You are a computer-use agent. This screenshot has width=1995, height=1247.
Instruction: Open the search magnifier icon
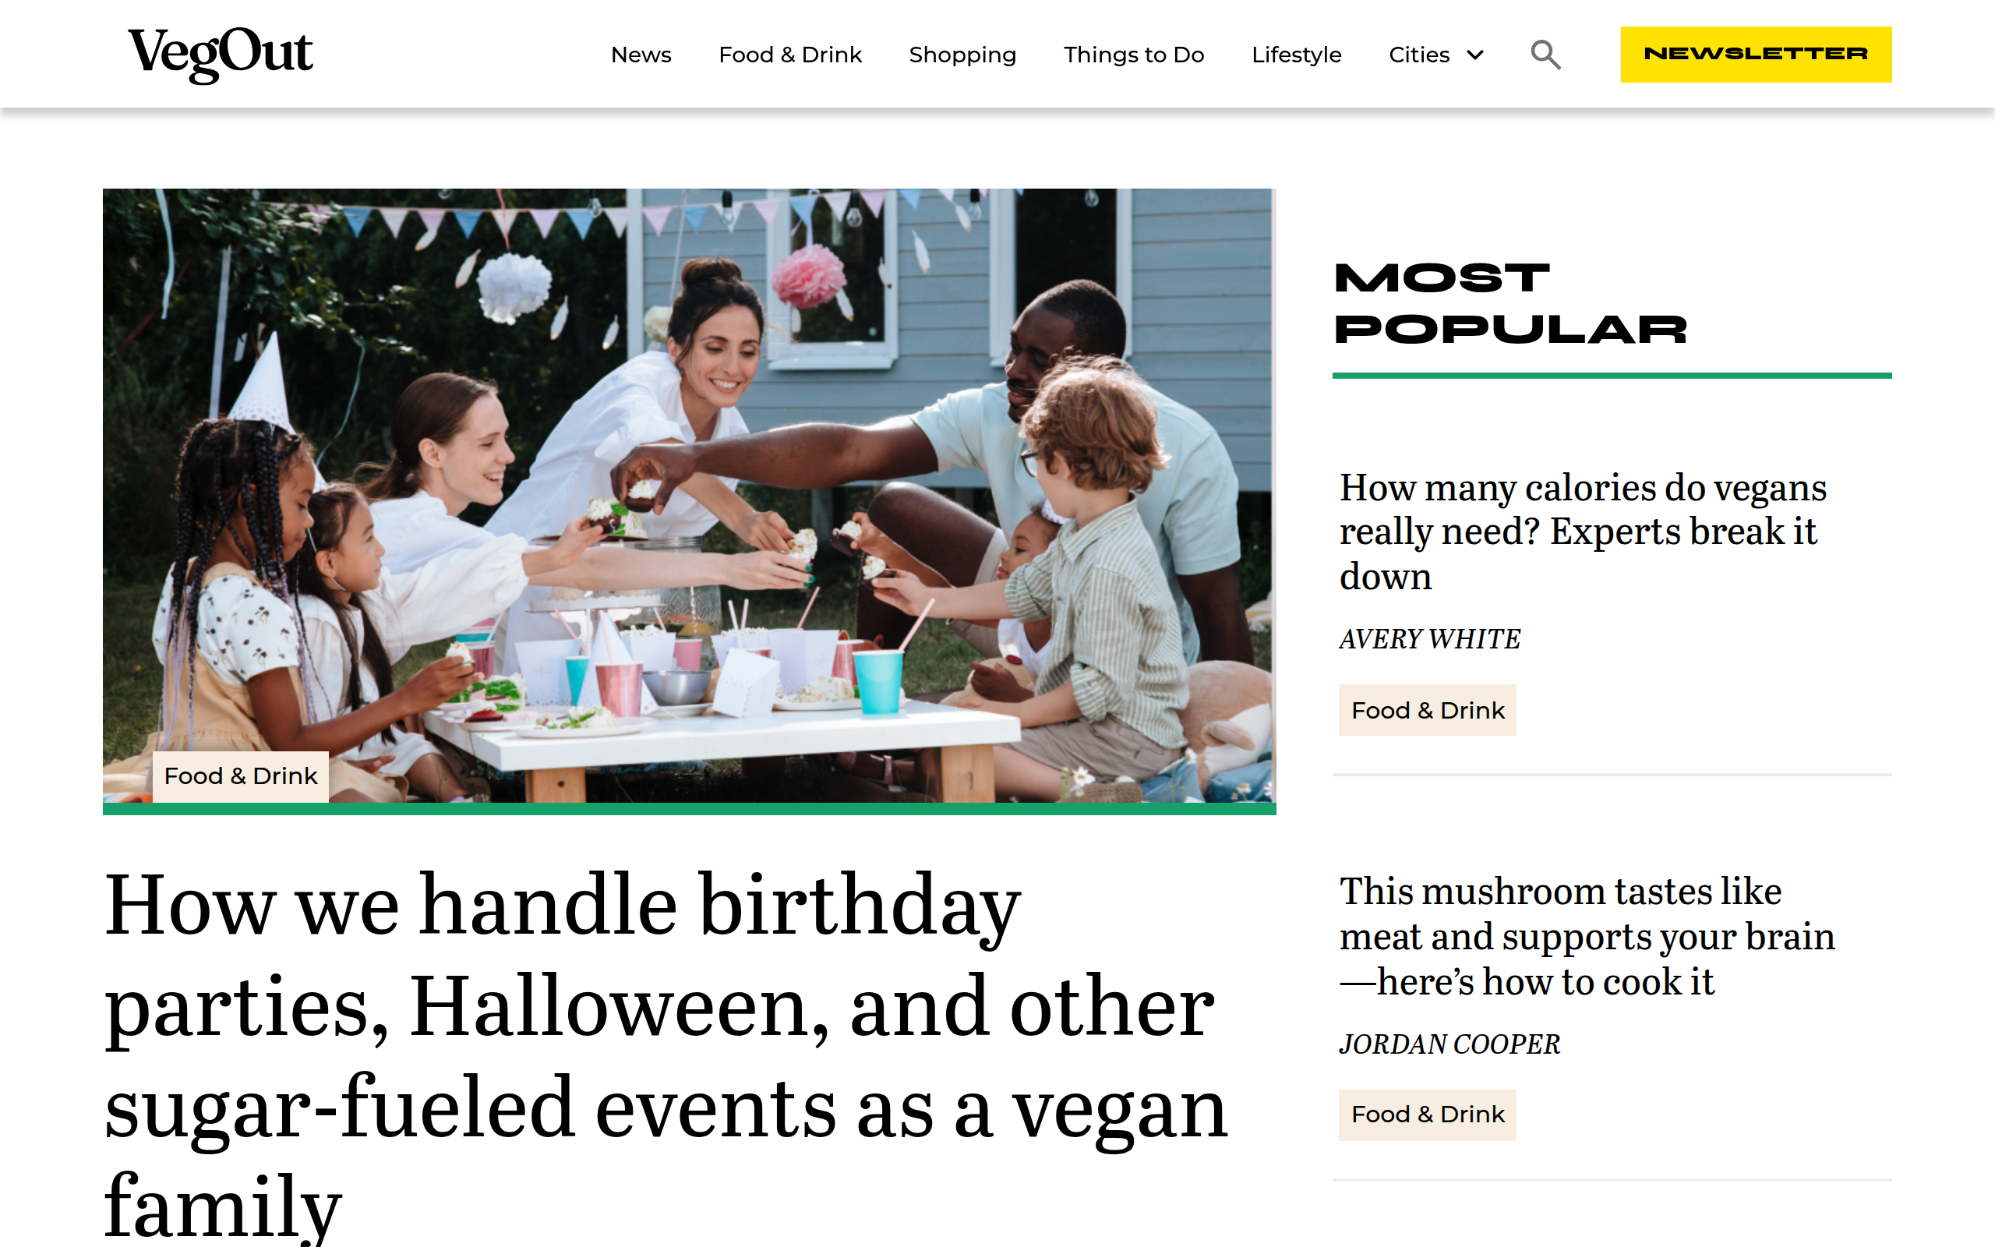tap(1545, 55)
